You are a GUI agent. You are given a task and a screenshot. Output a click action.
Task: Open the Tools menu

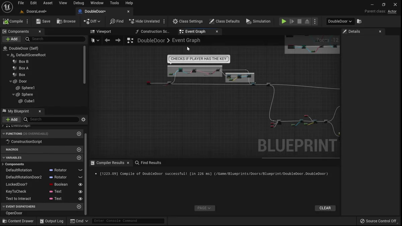pos(114,3)
